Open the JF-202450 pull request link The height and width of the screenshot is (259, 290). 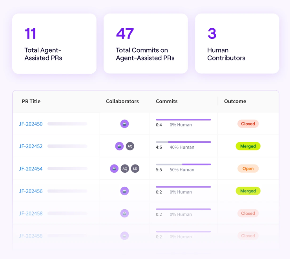[31, 124]
